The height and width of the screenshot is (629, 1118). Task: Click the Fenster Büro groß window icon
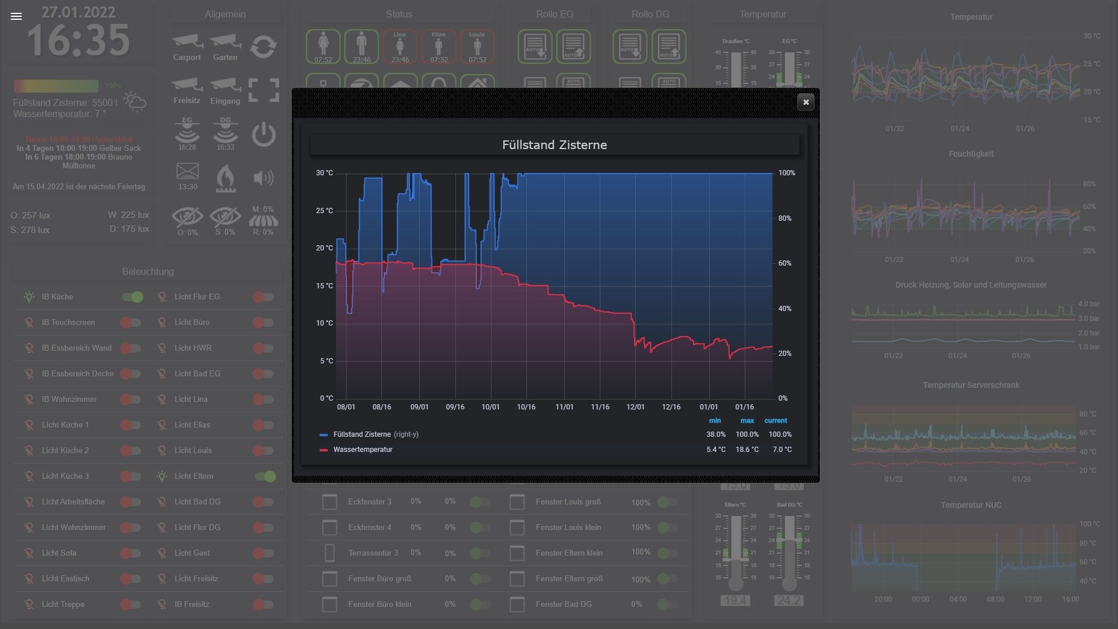point(330,579)
